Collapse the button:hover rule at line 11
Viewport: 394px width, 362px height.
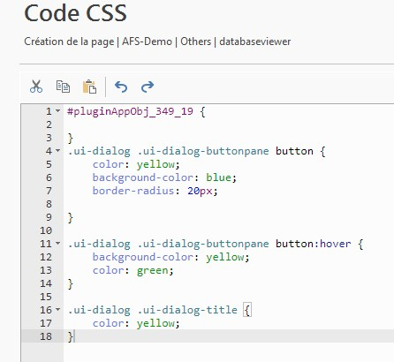[57, 244]
